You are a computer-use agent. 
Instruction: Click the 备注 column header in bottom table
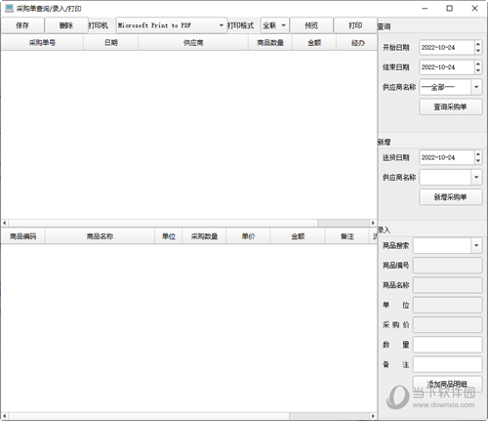point(347,236)
